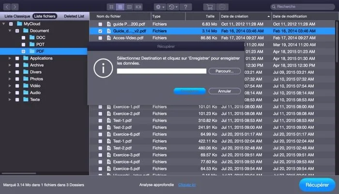Switch to Deleted List tab
This screenshot has height=194, width=339.
(74, 16)
